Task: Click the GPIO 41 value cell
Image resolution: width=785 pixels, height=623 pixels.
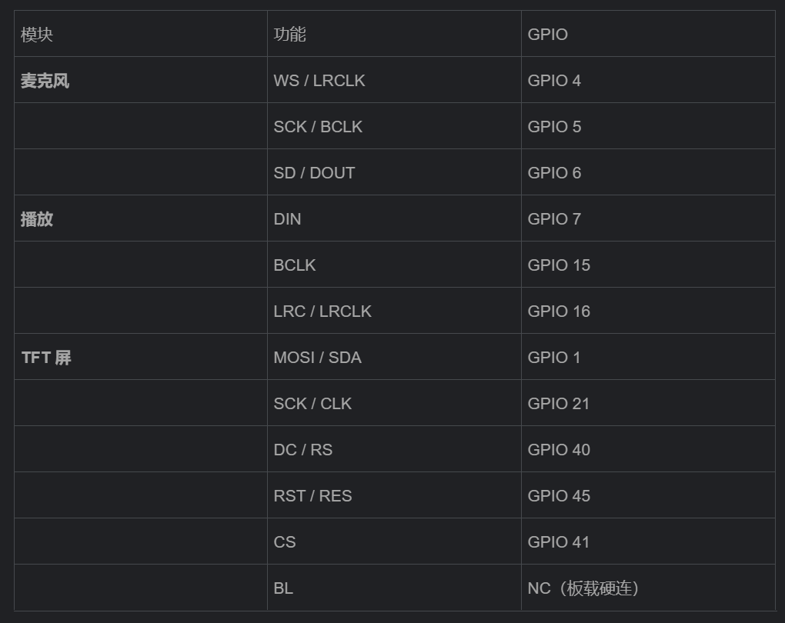Action: [648, 541]
